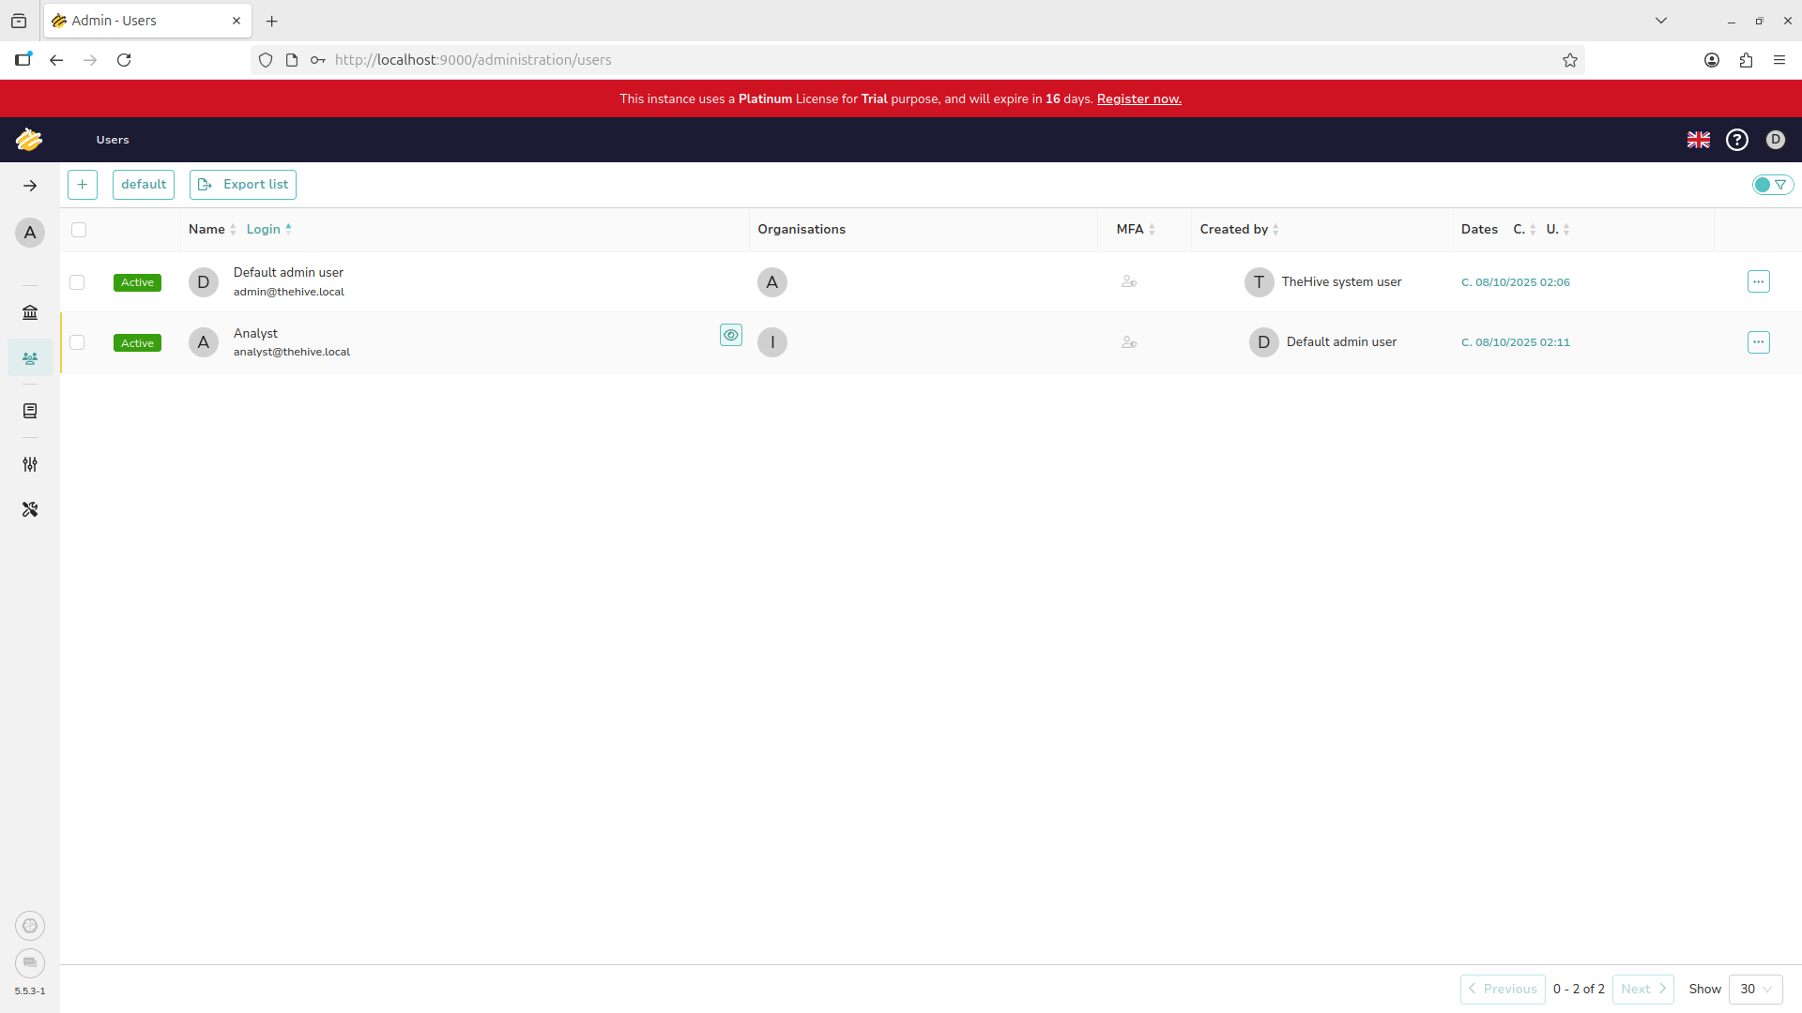1802x1013 pixels.
Task: Open actions menu for Default admin user
Action: pyautogui.click(x=1758, y=281)
